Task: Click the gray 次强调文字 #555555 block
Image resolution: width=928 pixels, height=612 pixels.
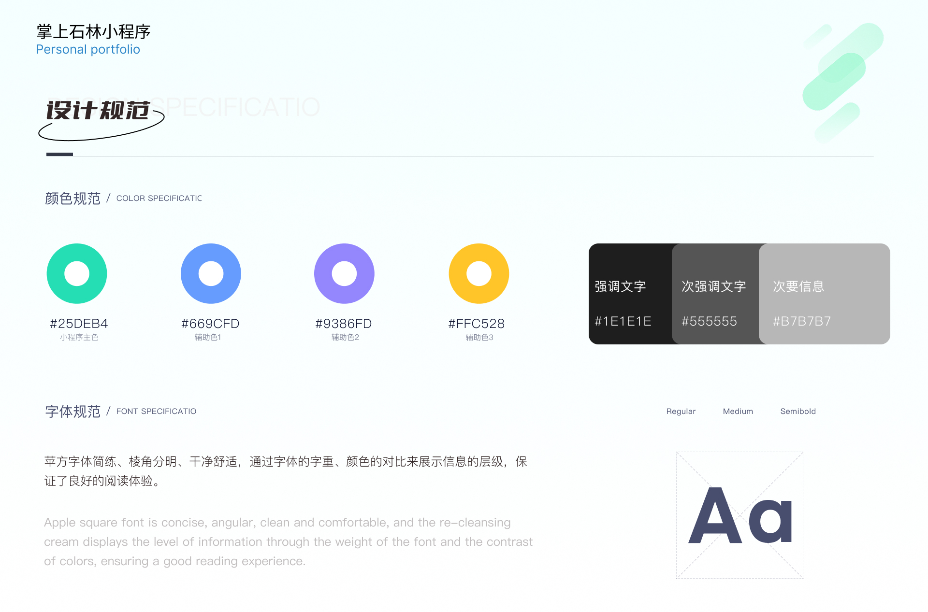Action: 715,294
